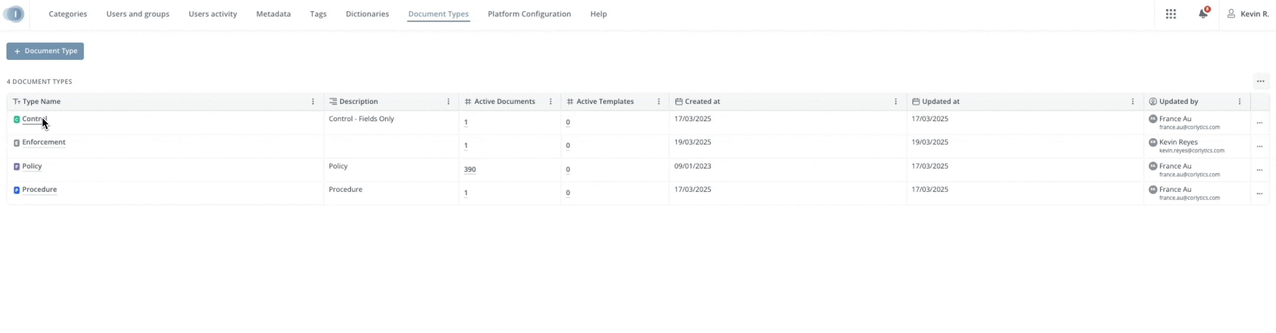Viewport: 1276px width, 333px height.
Task: Click France Au avatar in Control row
Action: 1153,119
